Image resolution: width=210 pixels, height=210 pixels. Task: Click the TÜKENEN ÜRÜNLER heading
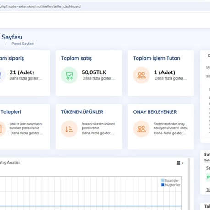click(x=82, y=112)
